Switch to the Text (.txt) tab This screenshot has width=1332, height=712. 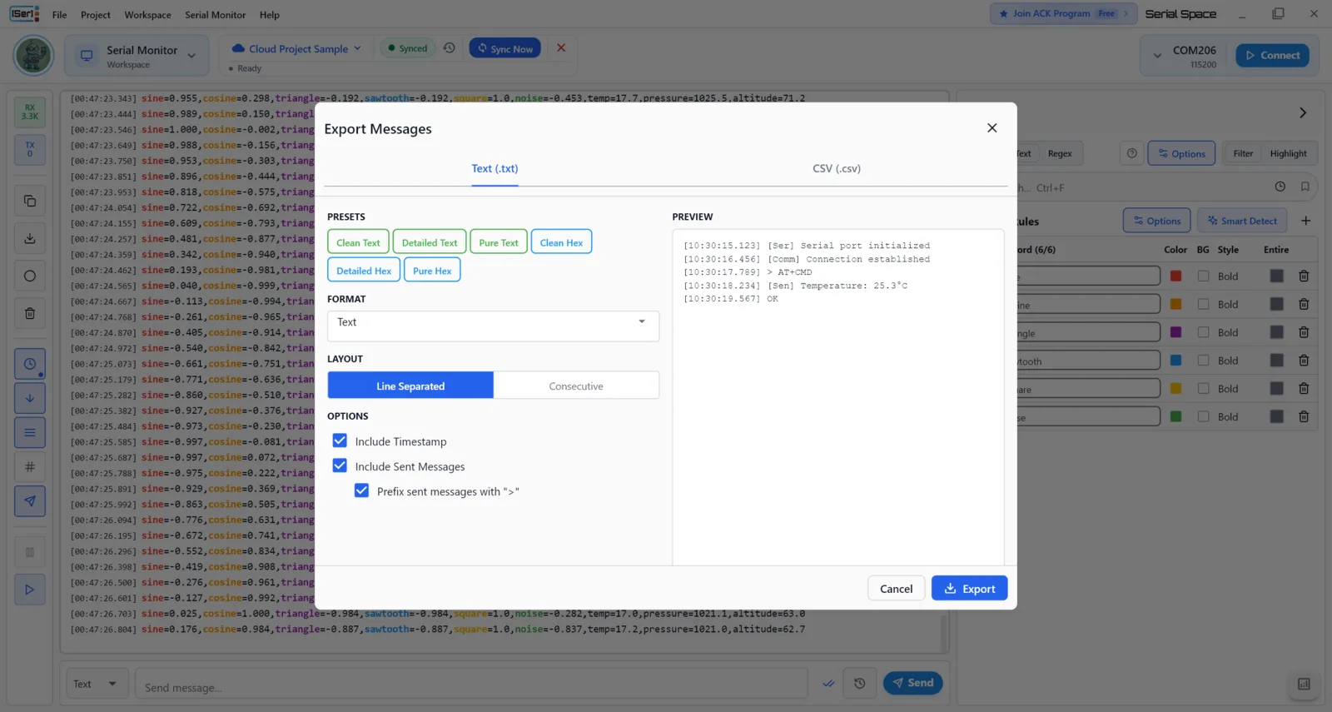point(495,168)
